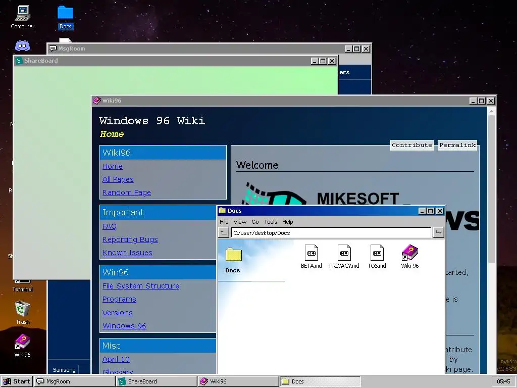Maximize the MsgRoom window
The width and height of the screenshot is (517, 388).
pos(357,49)
